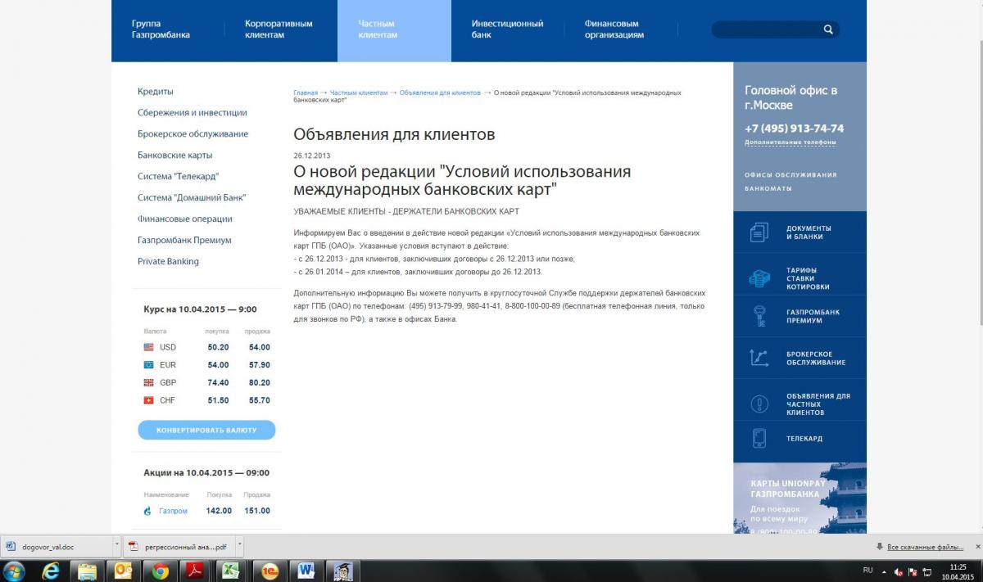Click the Documents and Forms page icon
This screenshot has height=582, width=983.
pos(759,232)
